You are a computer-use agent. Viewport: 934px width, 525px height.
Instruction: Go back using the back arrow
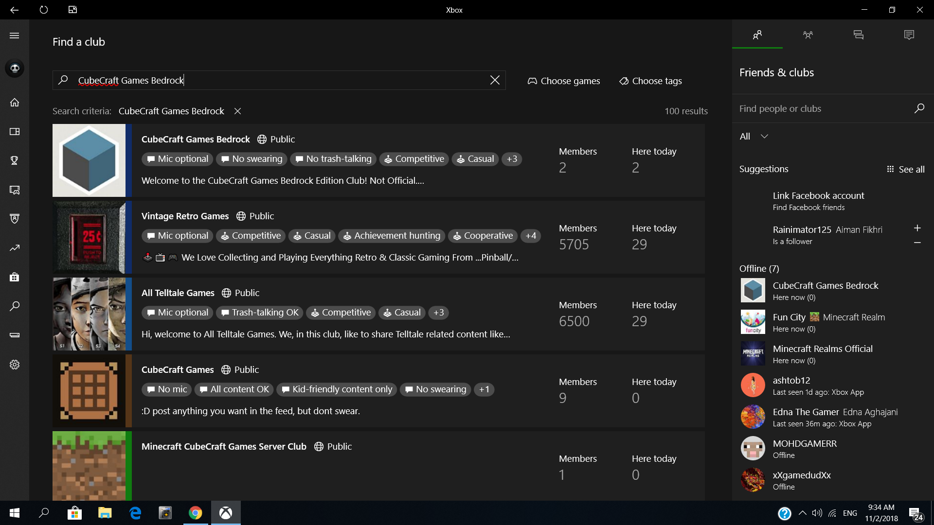click(x=14, y=10)
